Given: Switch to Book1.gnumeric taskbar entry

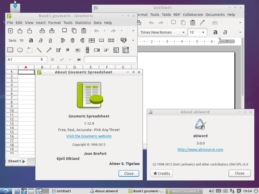Looking at the screenshot, I should point(146,191).
